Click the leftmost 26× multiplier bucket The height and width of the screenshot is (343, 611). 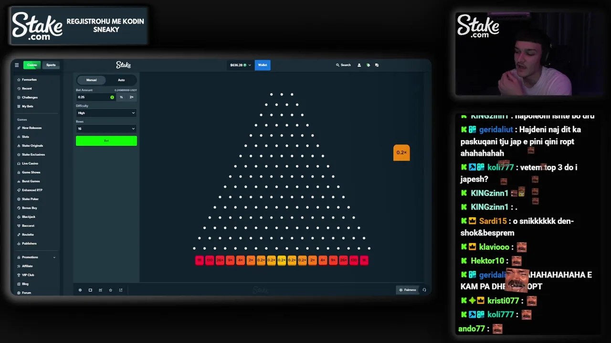pyautogui.click(x=220, y=260)
